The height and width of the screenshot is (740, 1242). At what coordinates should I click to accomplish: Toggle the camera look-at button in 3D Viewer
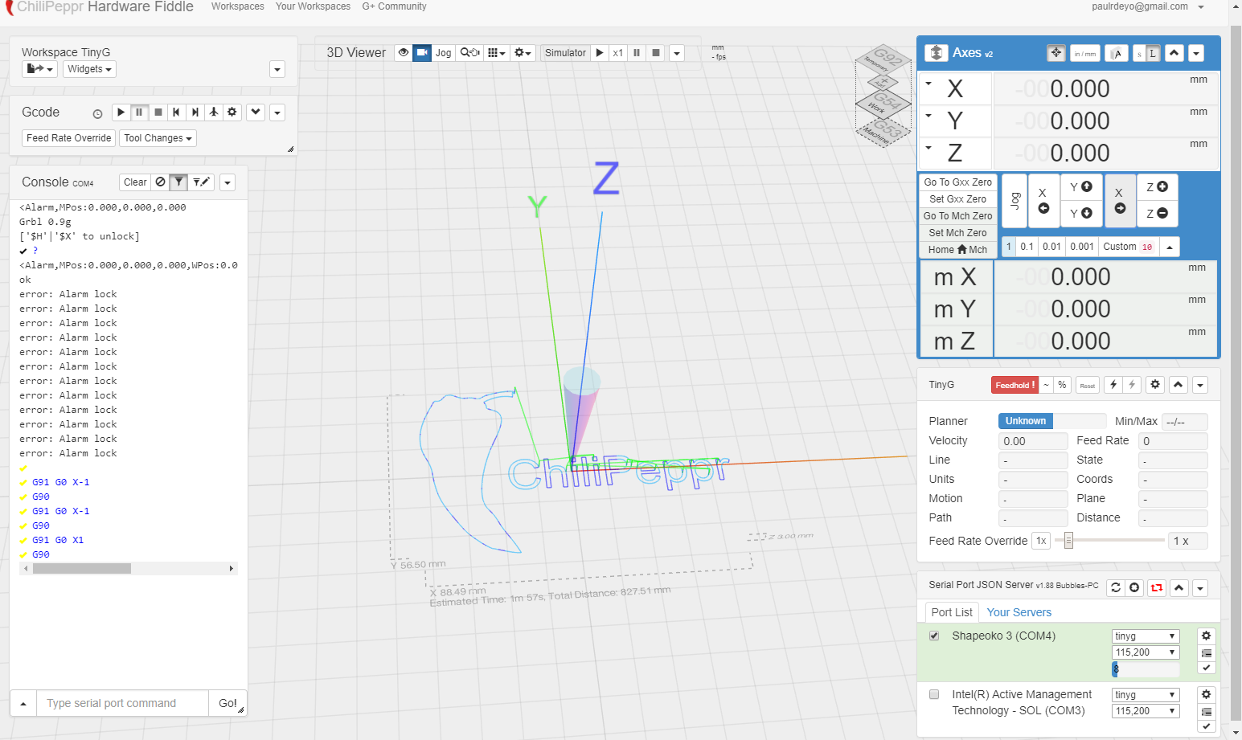pos(422,53)
